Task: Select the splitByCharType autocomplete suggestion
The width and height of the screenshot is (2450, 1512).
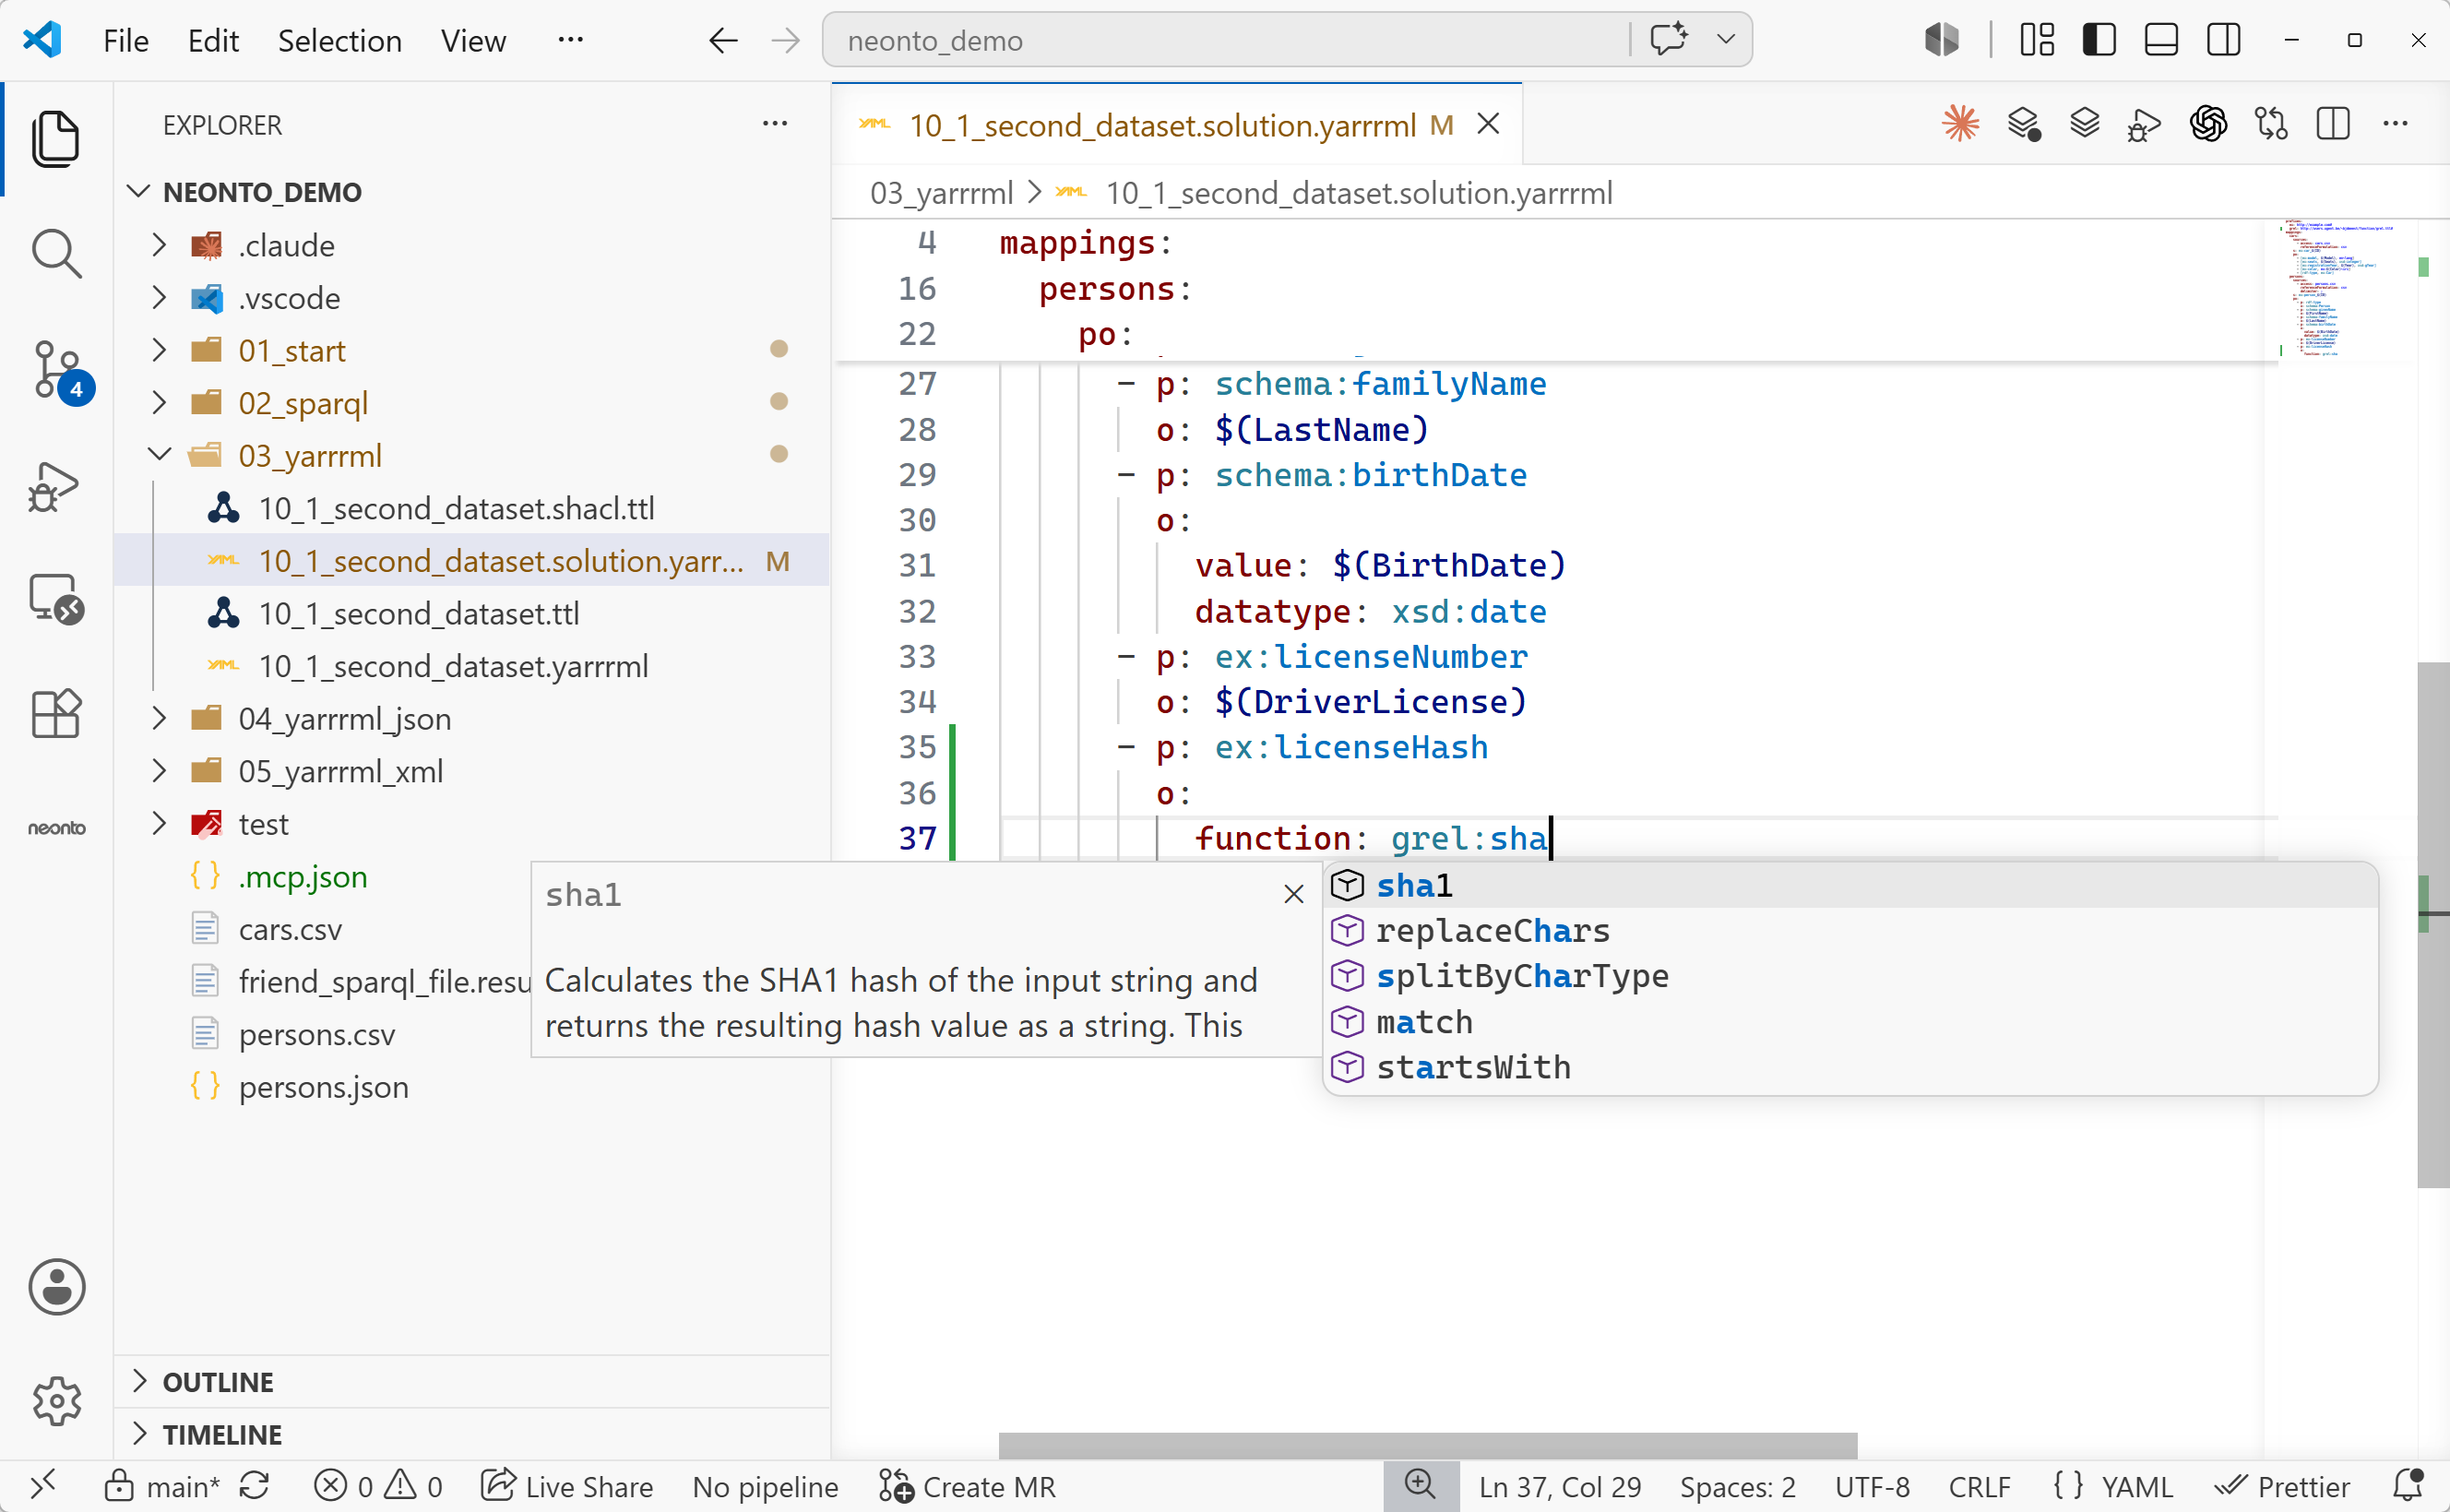Action: [x=1849, y=976]
